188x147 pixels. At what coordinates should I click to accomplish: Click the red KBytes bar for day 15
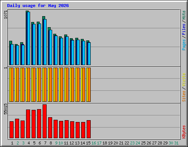(x=88, y=129)
